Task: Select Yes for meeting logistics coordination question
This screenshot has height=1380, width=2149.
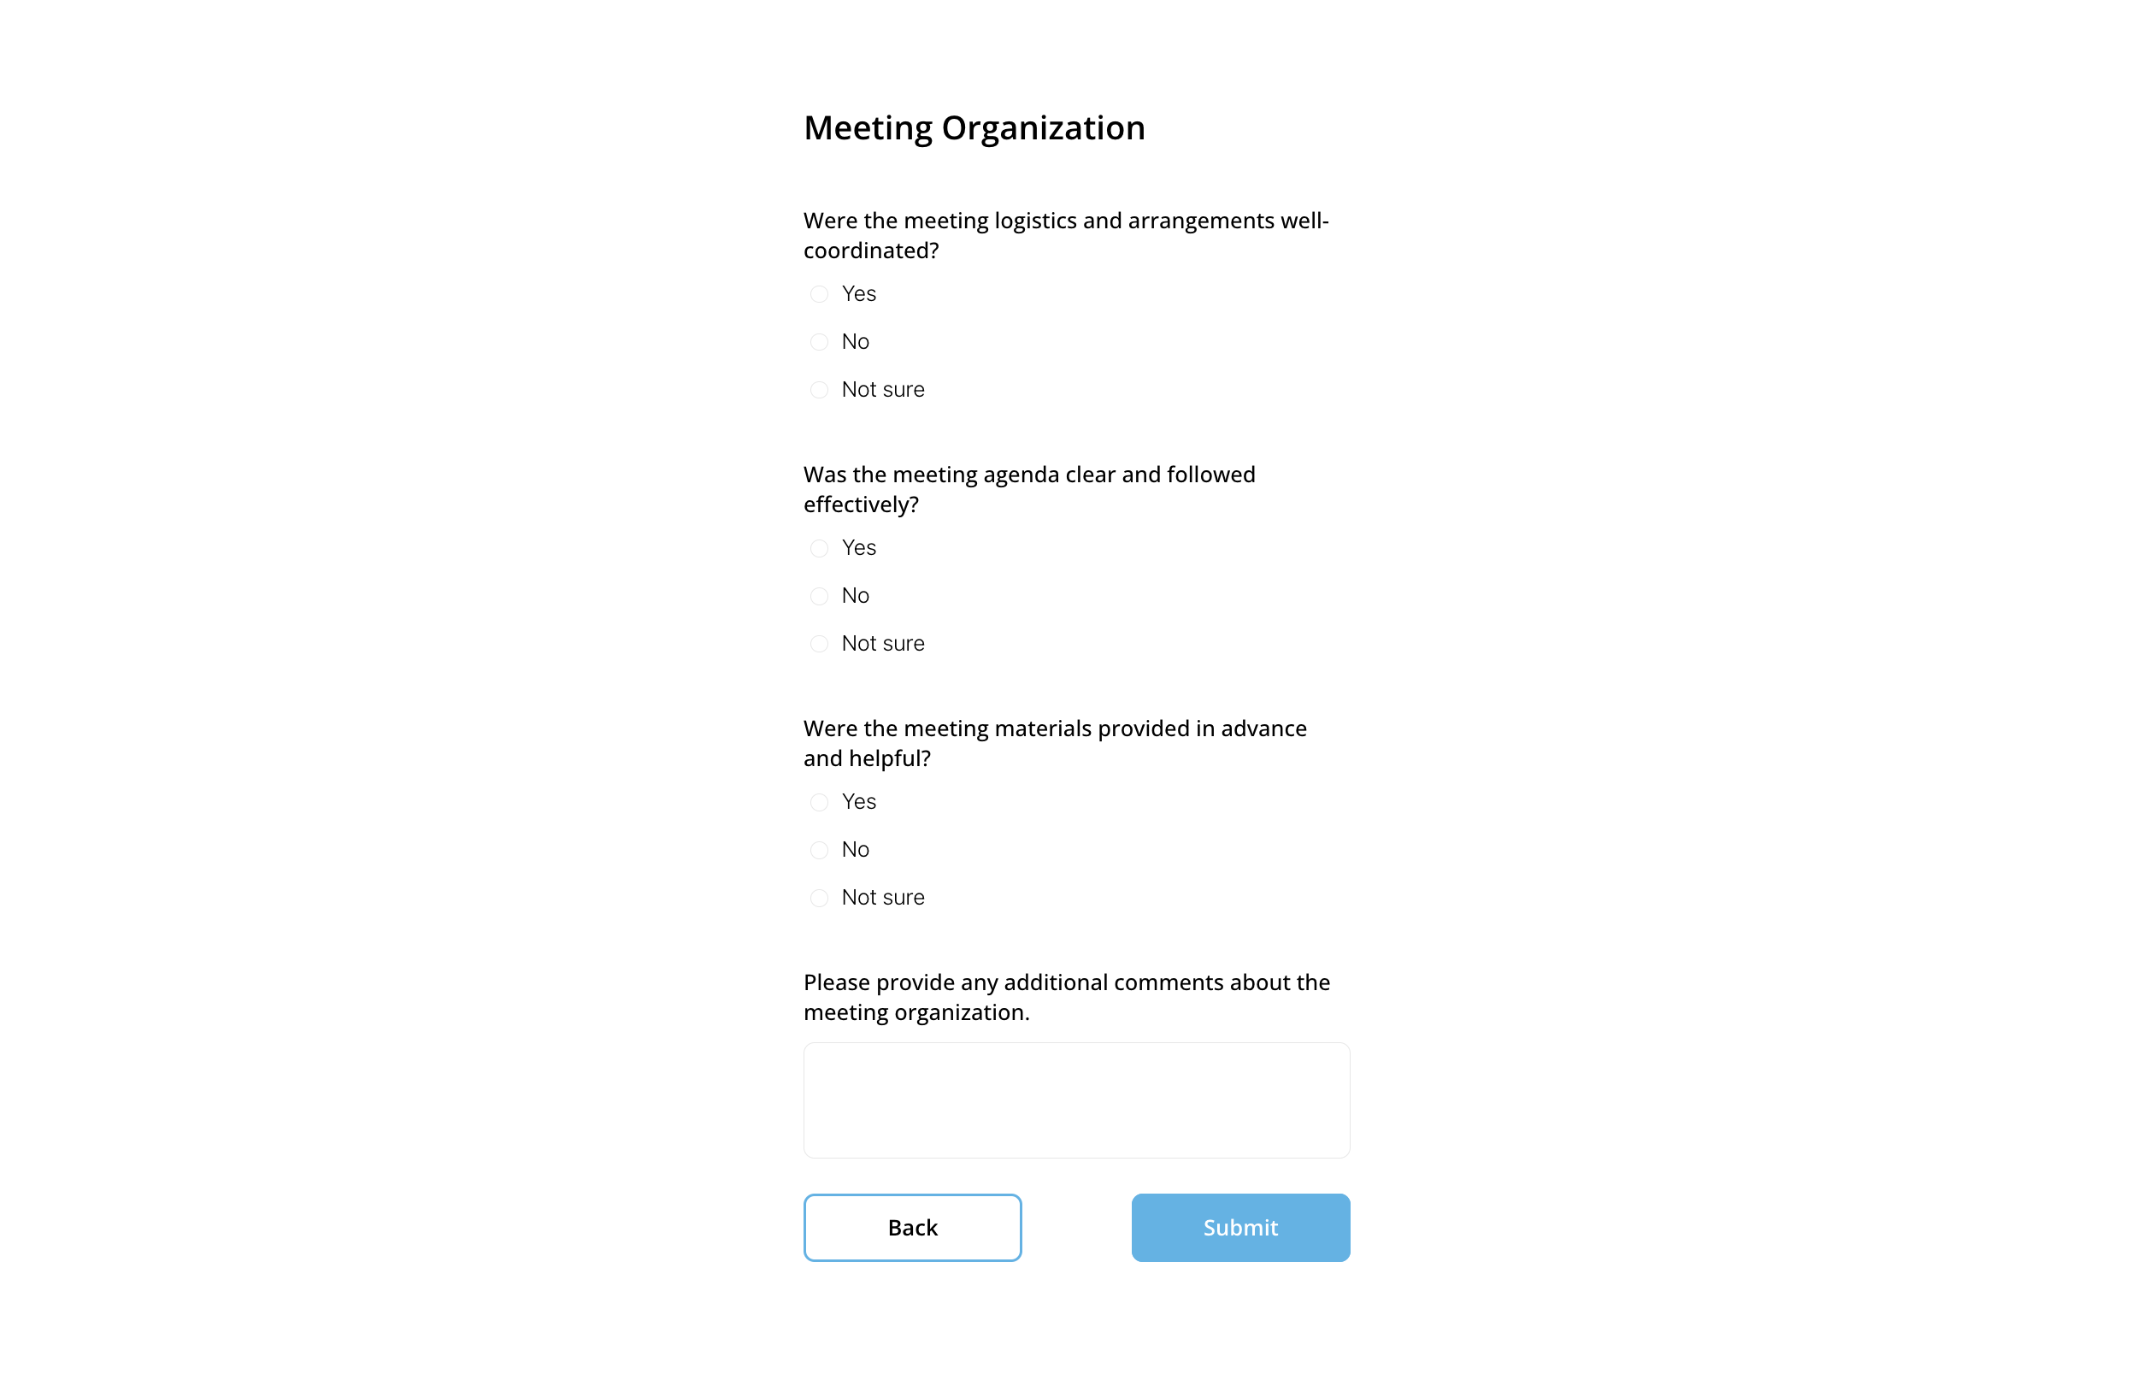Action: (819, 294)
